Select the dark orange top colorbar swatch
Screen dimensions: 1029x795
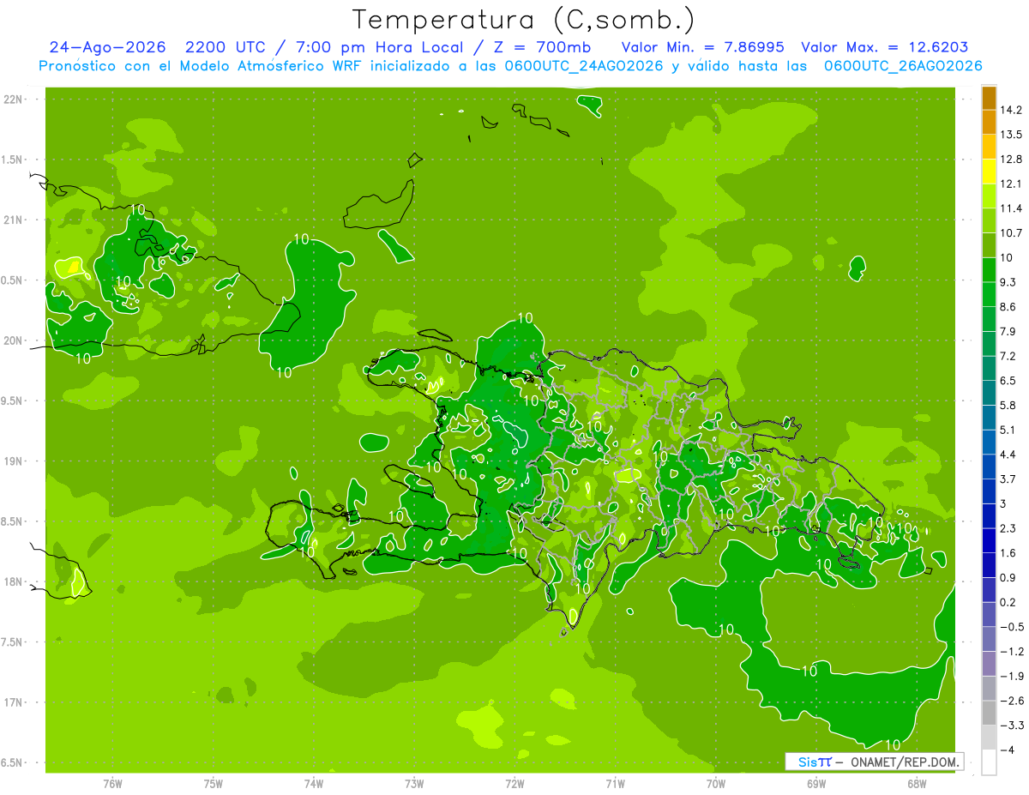tap(989, 98)
